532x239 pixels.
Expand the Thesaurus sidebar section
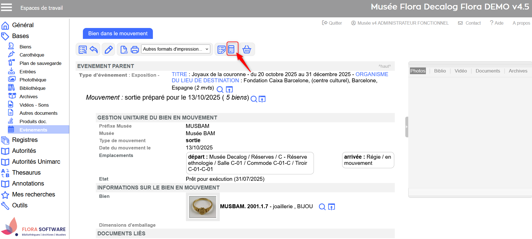pyautogui.click(x=26, y=172)
